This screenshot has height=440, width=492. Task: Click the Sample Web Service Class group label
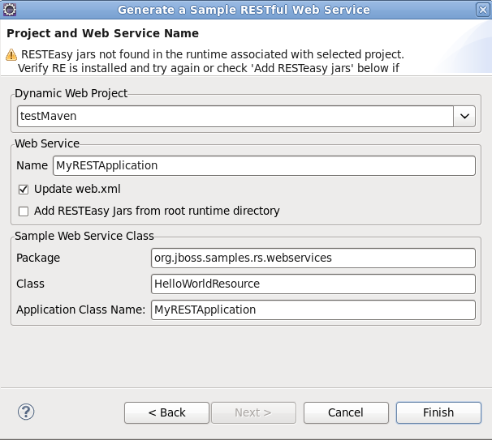(84, 236)
